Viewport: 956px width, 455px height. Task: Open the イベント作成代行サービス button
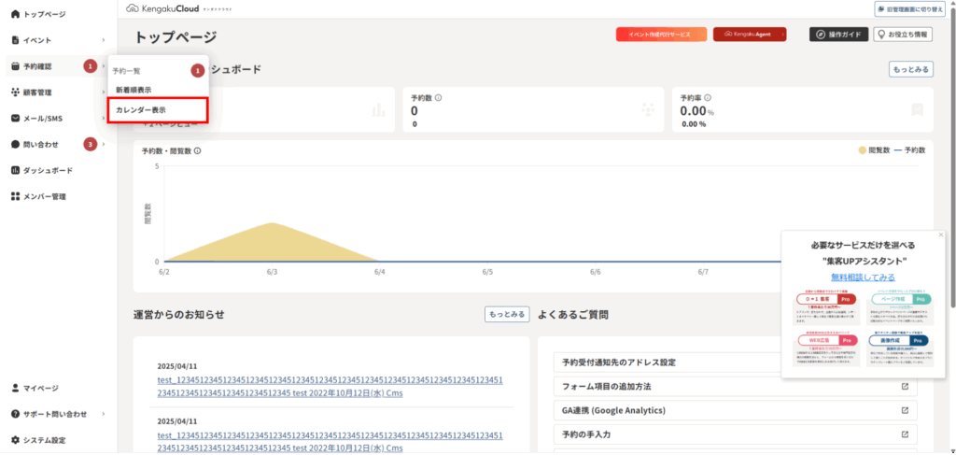pos(662,35)
